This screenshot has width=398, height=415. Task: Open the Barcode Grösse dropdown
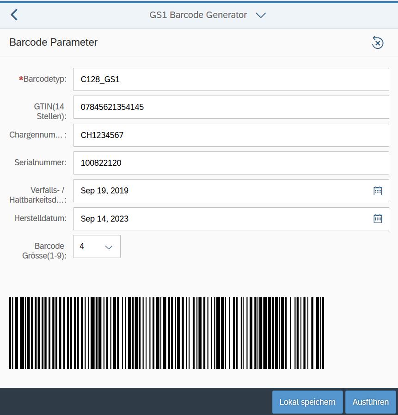(x=109, y=247)
